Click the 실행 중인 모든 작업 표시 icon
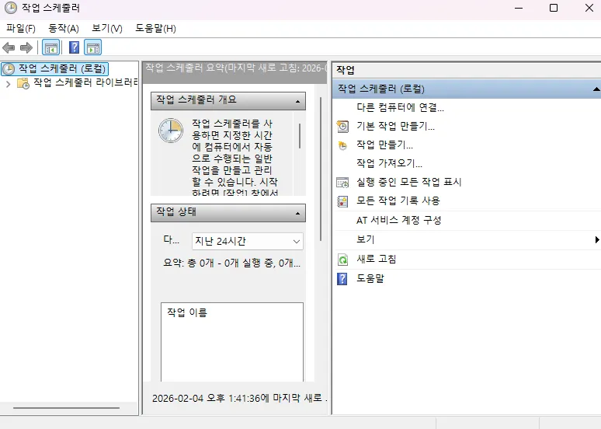This screenshot has height=429, width=601. point(342,183)
